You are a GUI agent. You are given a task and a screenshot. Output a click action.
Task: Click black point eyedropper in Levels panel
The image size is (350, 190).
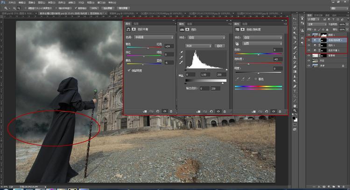pos(181,52)
